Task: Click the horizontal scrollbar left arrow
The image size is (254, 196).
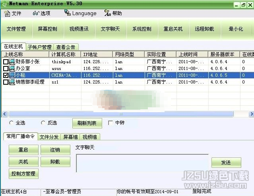Action: pyautogui.click(x=4, y=114)
